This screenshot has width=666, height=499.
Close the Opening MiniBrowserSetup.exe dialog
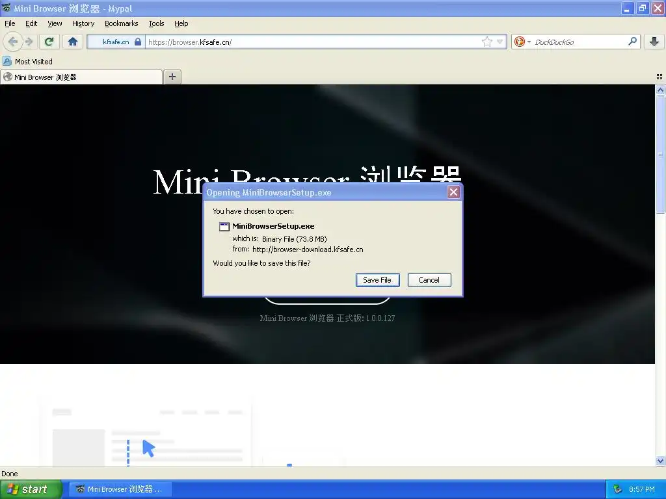pos(453,192)
